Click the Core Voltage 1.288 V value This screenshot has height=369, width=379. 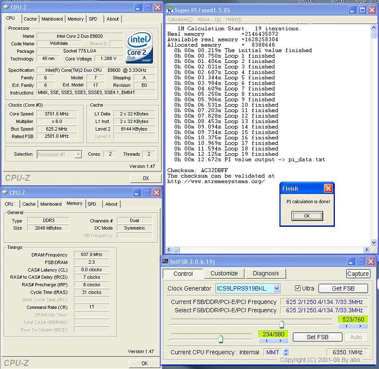tap(109, 59)
